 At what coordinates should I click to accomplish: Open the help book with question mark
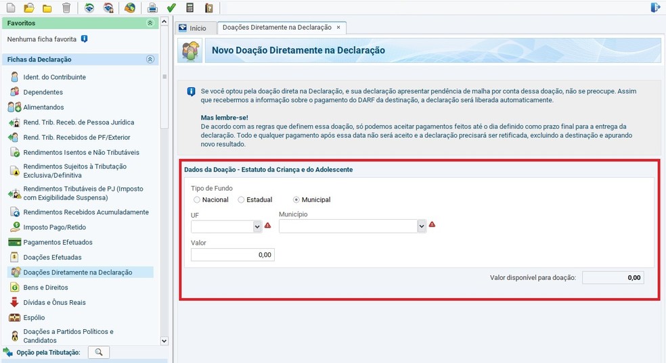point(208,7)
